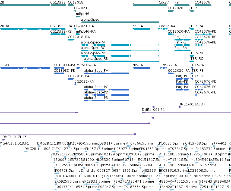
Task: Select the AT25471.5prime EST label
Action: pos(140,181)
